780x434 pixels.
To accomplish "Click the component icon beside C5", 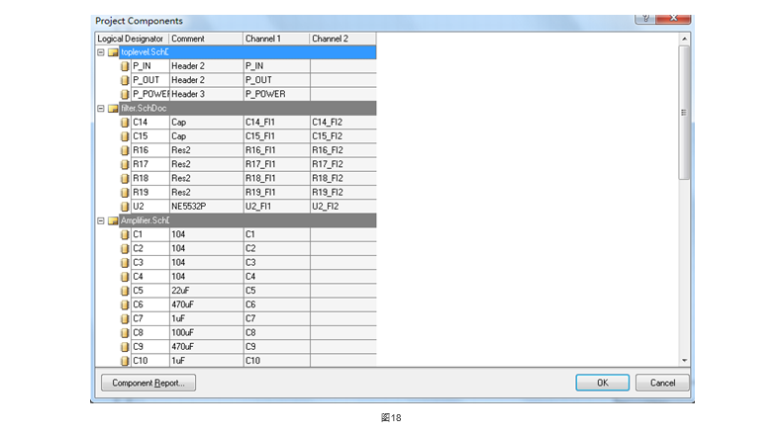I will click(126, 291).
